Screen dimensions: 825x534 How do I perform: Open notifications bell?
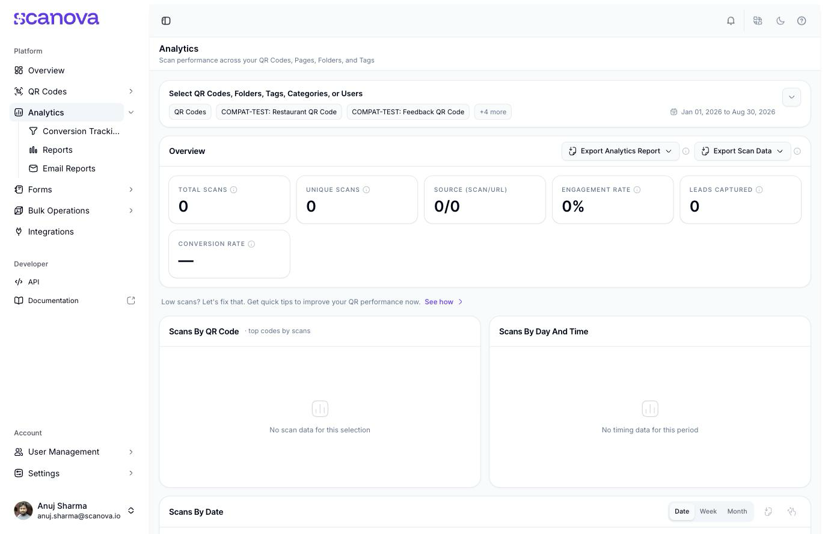(731, 21)
